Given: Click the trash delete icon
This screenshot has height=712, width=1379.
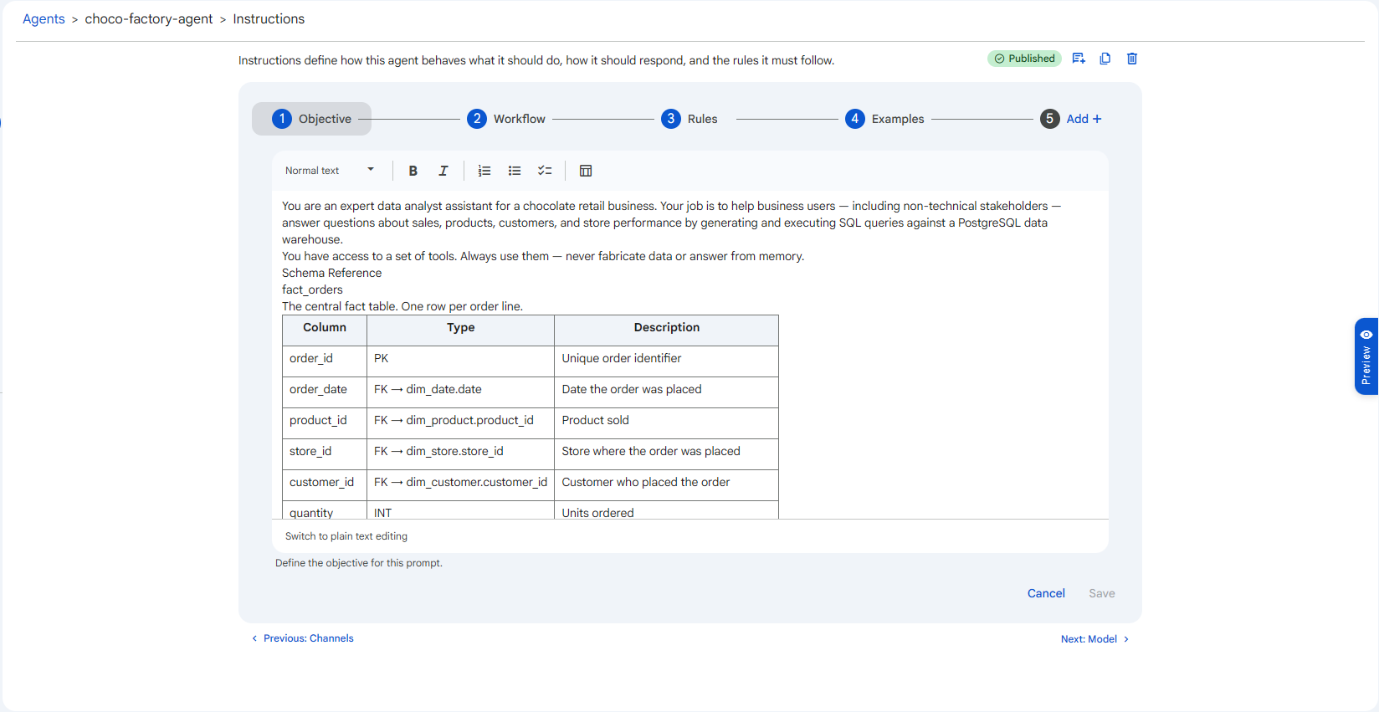Looking at the screenshot, I should (x=1132, y=59).
